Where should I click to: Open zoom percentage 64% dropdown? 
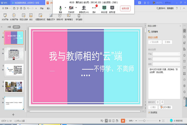point(131,121)
